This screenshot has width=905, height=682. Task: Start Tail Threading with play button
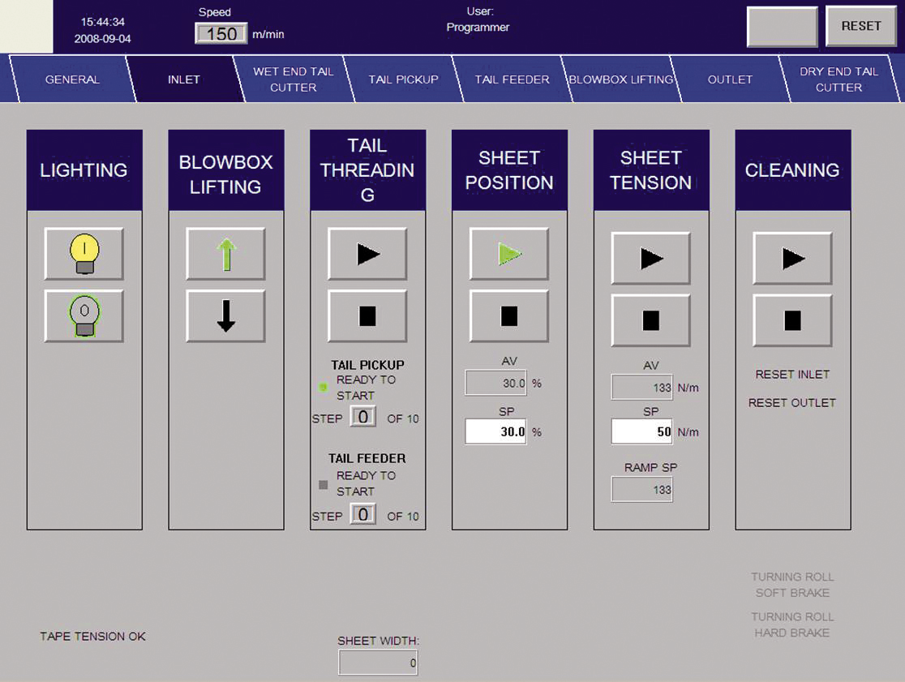click(x=367, y=254)
